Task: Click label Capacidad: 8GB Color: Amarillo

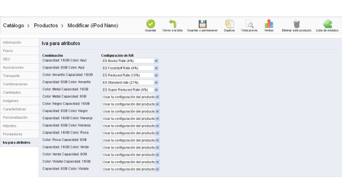Action: point(67,82)
